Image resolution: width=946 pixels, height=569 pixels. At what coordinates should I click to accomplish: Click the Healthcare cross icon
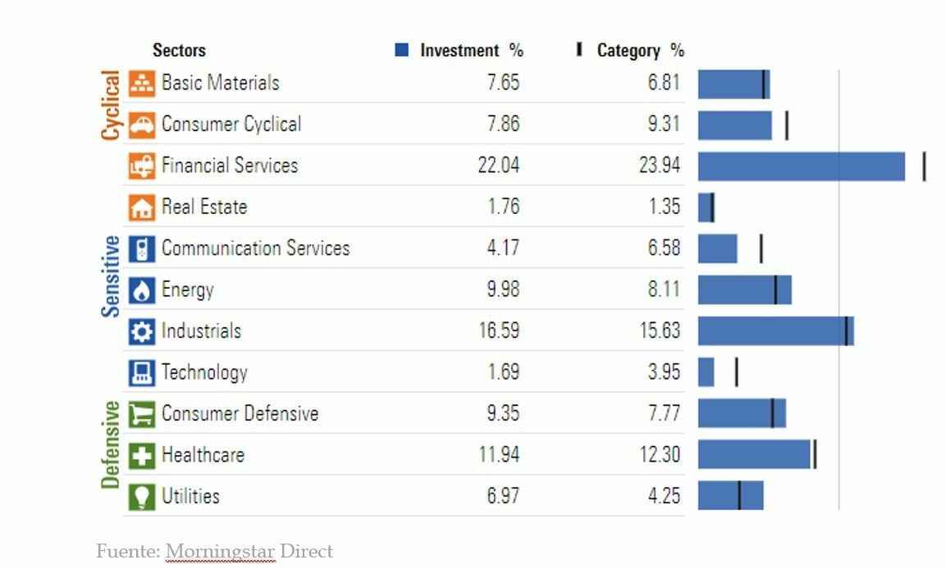[x=142, y=455]
